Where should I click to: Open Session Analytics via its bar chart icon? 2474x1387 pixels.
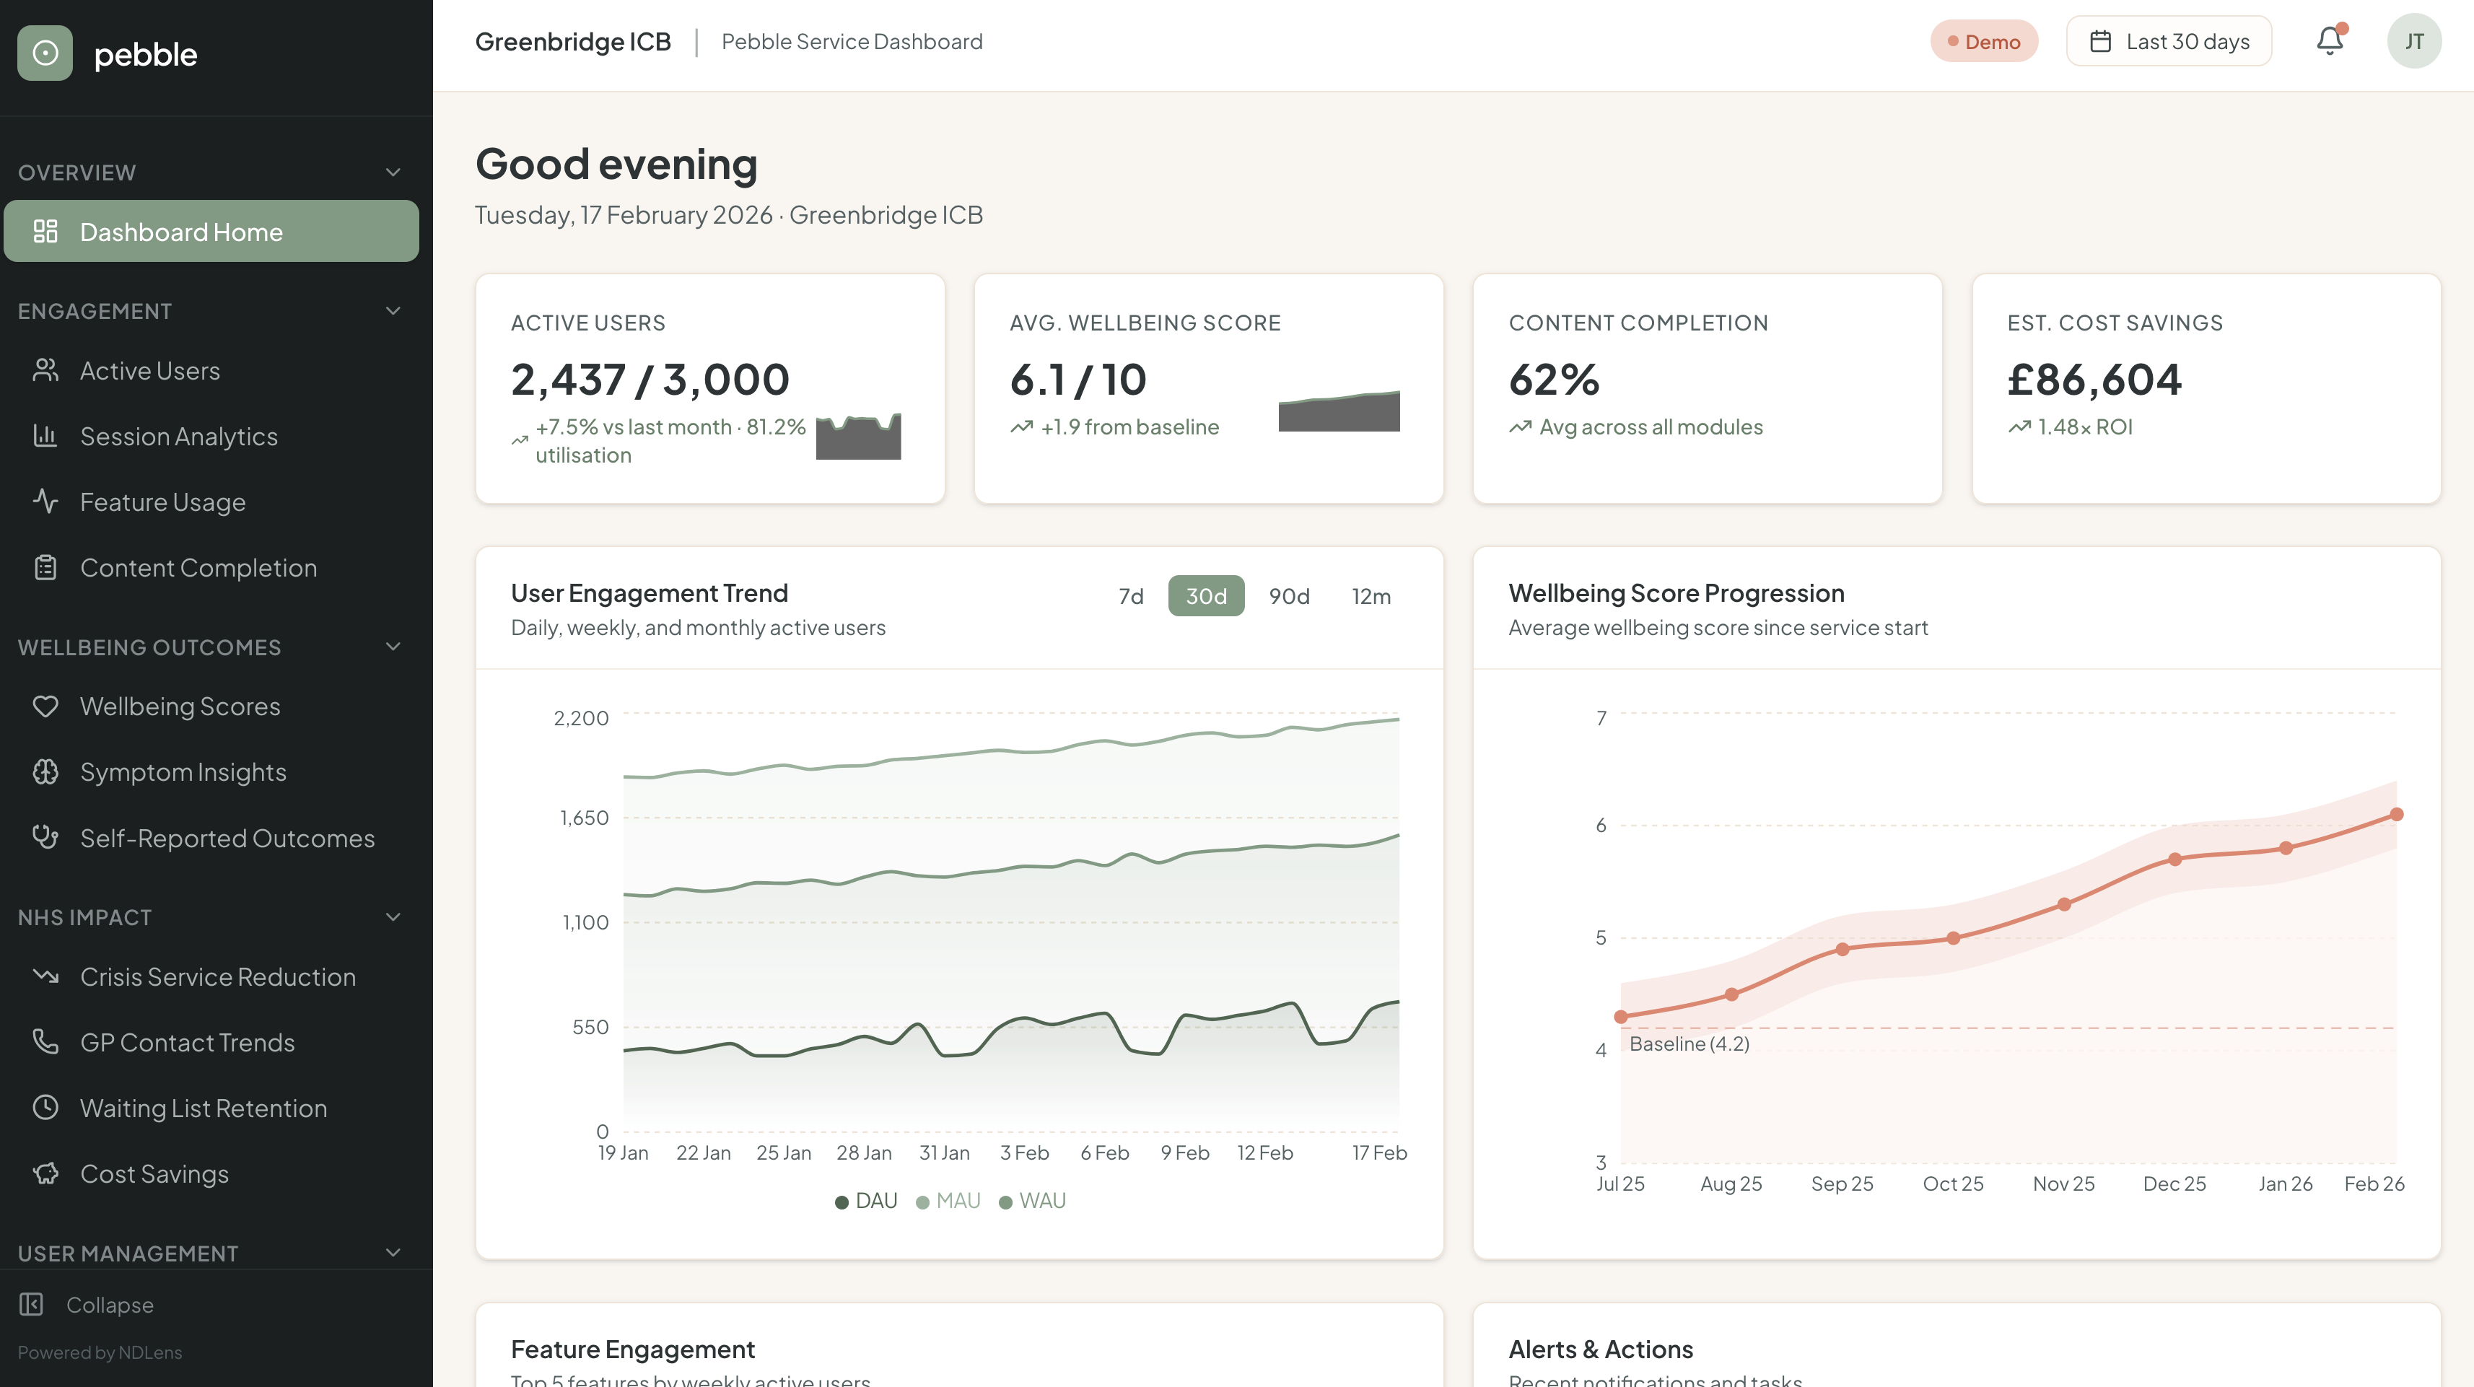(46, 435)
